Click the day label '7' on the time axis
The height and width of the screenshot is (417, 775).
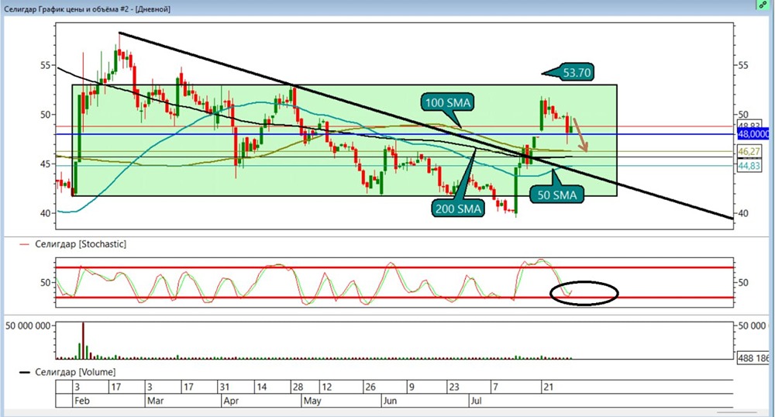tap(496, 388)
